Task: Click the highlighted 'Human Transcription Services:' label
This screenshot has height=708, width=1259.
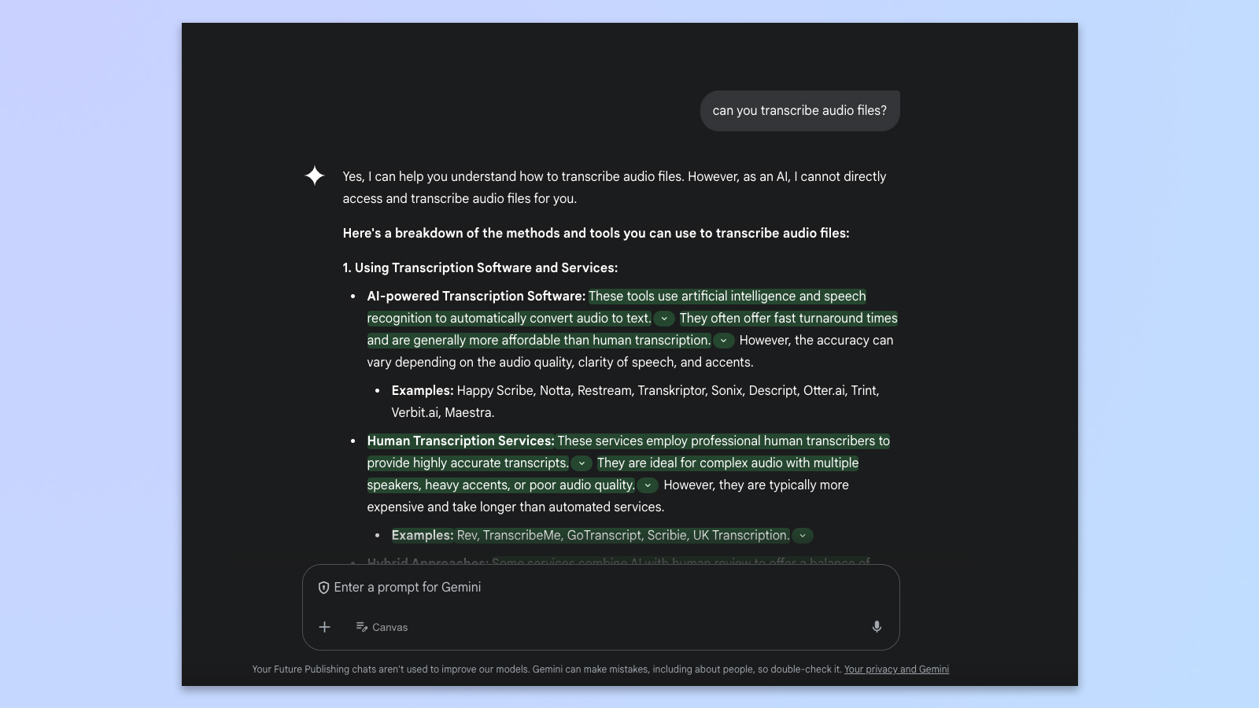Action: (460, 441)
